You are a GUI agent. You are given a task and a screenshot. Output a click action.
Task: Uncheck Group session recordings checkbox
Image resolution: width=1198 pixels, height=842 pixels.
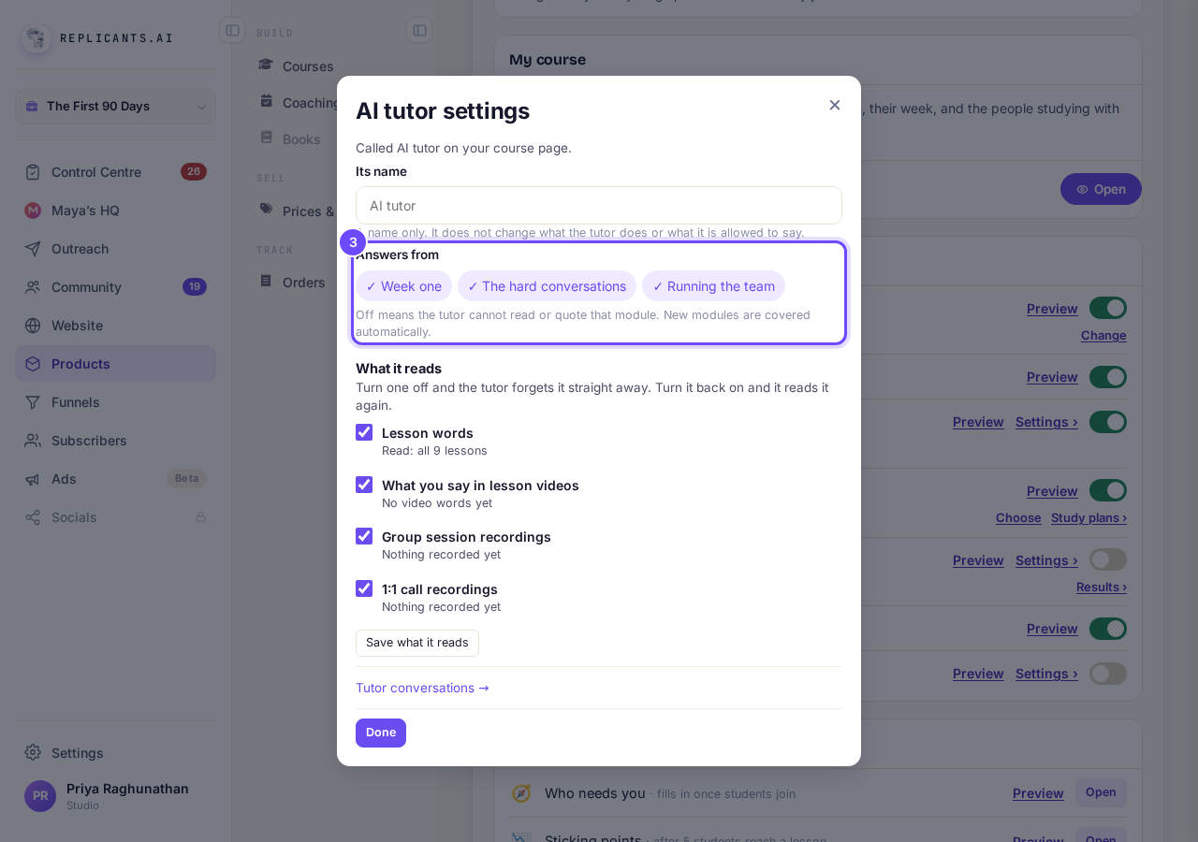click(364, 536)
